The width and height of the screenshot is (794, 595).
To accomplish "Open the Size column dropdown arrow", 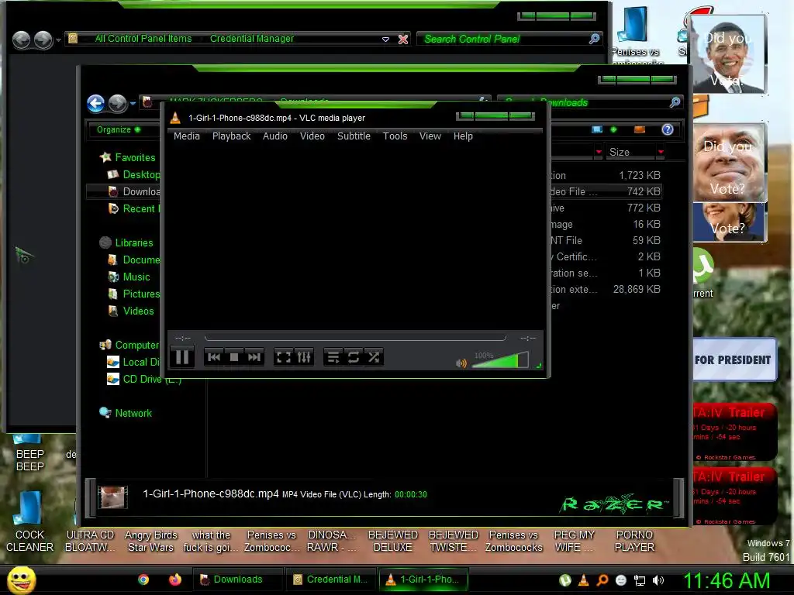I will (661, 152).
